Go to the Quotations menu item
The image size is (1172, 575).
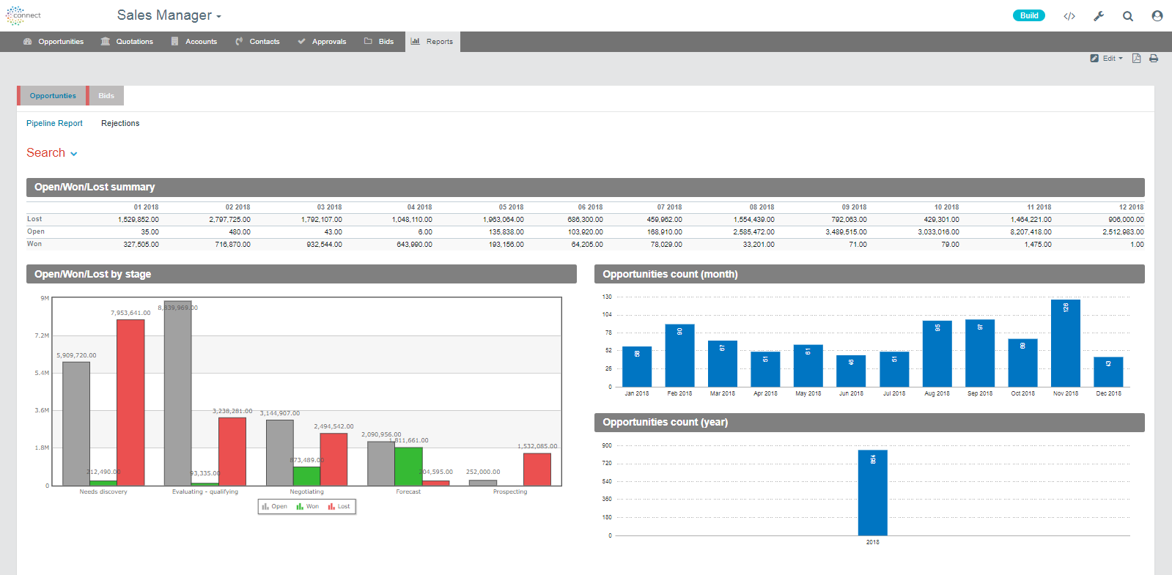tap(128, 42)
